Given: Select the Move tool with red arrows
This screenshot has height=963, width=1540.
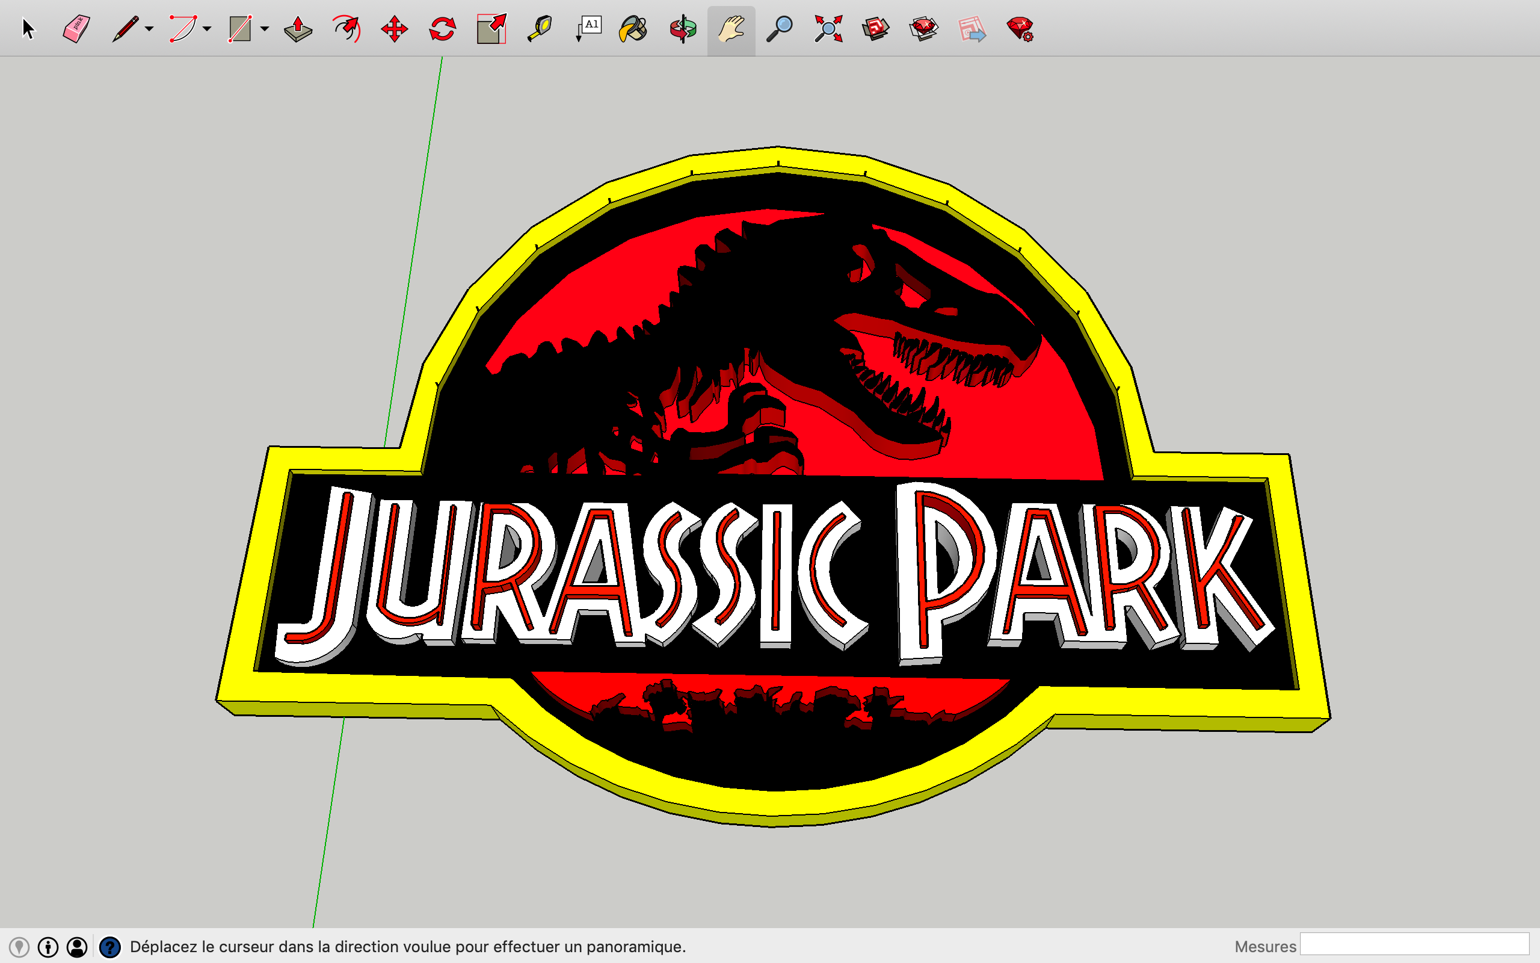Looking at the screenshot, I should tap(395, 29).
